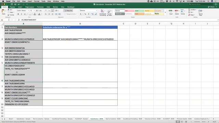Image resolution: width=219 pixels, height=123 pixels.
Task: Apply comma style format
Action: [89, 14]
